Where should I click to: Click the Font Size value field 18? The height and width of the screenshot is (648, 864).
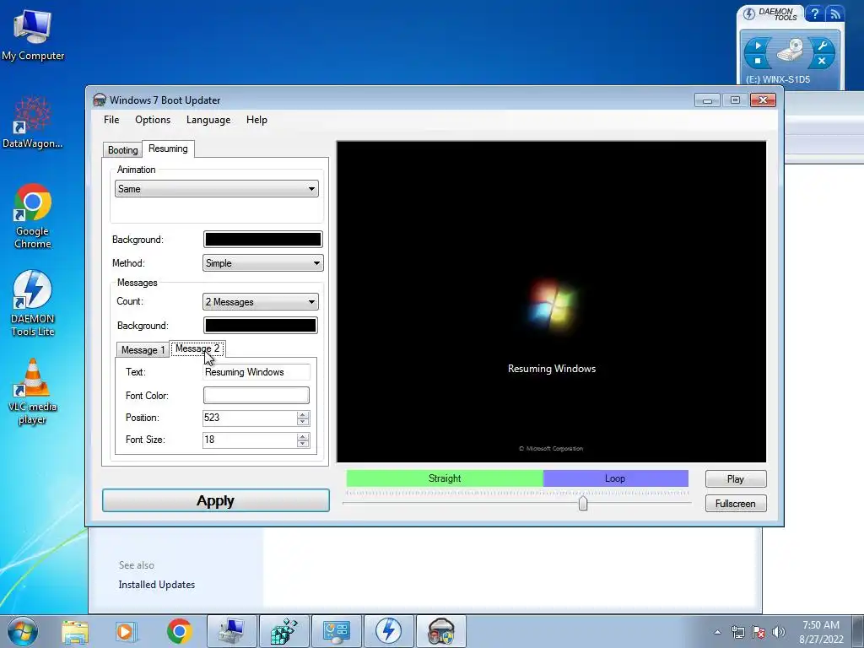pos(250,440)
